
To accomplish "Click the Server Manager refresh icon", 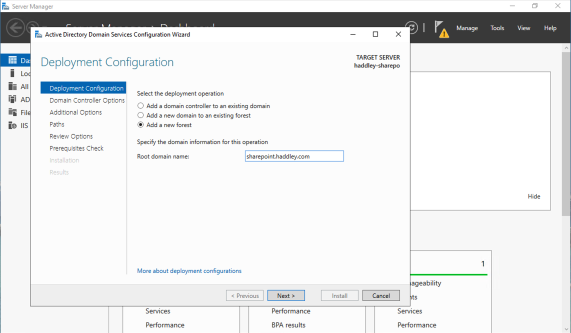I will [412, 27].
